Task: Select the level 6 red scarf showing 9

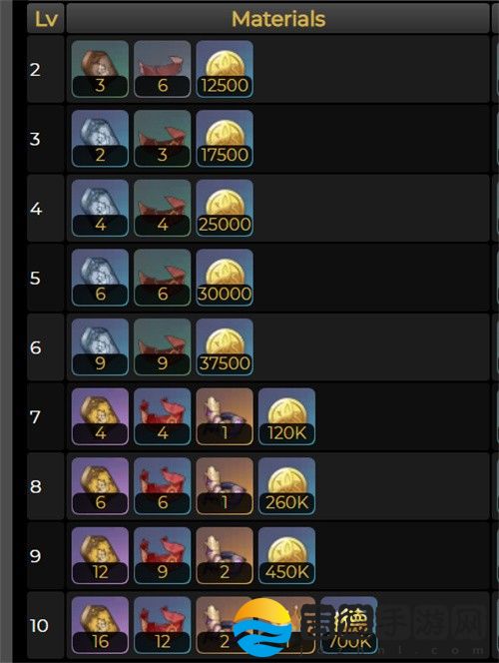Action: [163, 347]
